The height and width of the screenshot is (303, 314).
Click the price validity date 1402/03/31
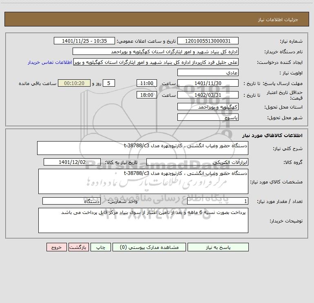tap(208, 95)
